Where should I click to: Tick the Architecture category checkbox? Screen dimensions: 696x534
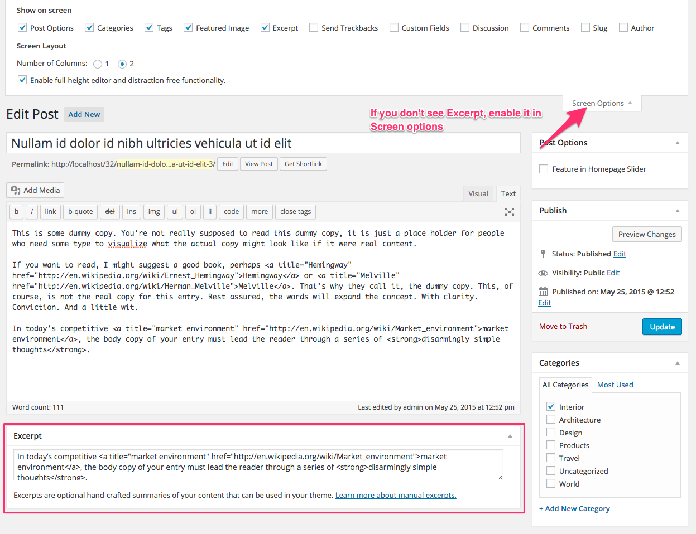(551, 420)
